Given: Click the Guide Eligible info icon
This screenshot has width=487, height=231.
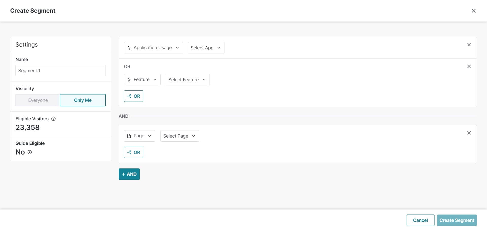Looking at the screenshot, I should tap(30, 152).
